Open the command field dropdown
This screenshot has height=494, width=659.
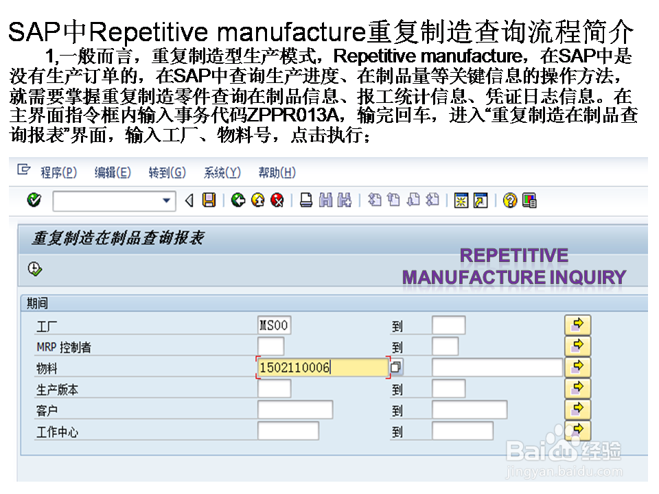[x=167, y=200]
